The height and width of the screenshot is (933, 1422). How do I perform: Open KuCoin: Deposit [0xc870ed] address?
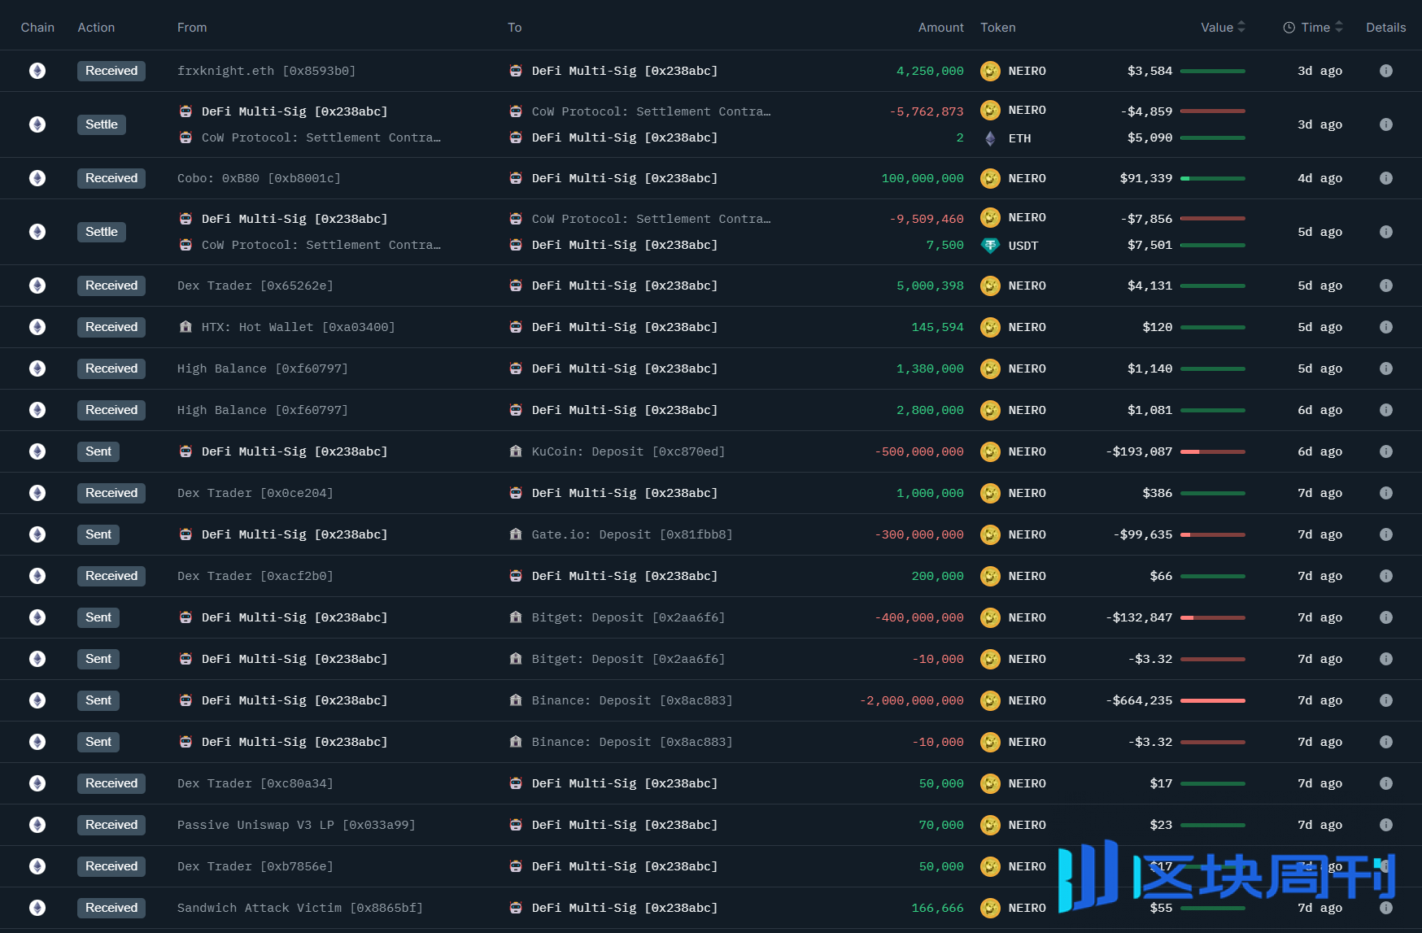coord(628,451)
